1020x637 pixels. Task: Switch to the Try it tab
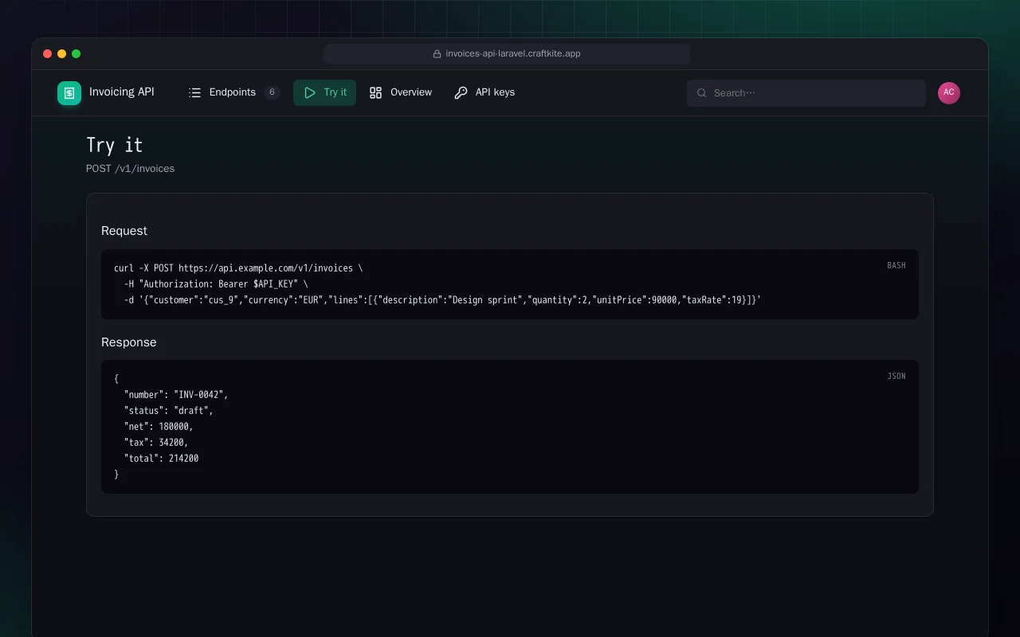coord(324,92)
